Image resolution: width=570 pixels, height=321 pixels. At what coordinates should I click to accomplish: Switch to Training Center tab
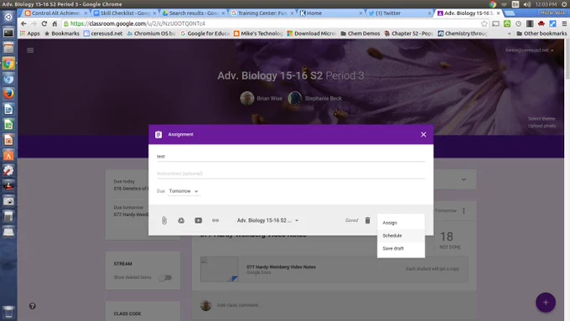point(262,13)
